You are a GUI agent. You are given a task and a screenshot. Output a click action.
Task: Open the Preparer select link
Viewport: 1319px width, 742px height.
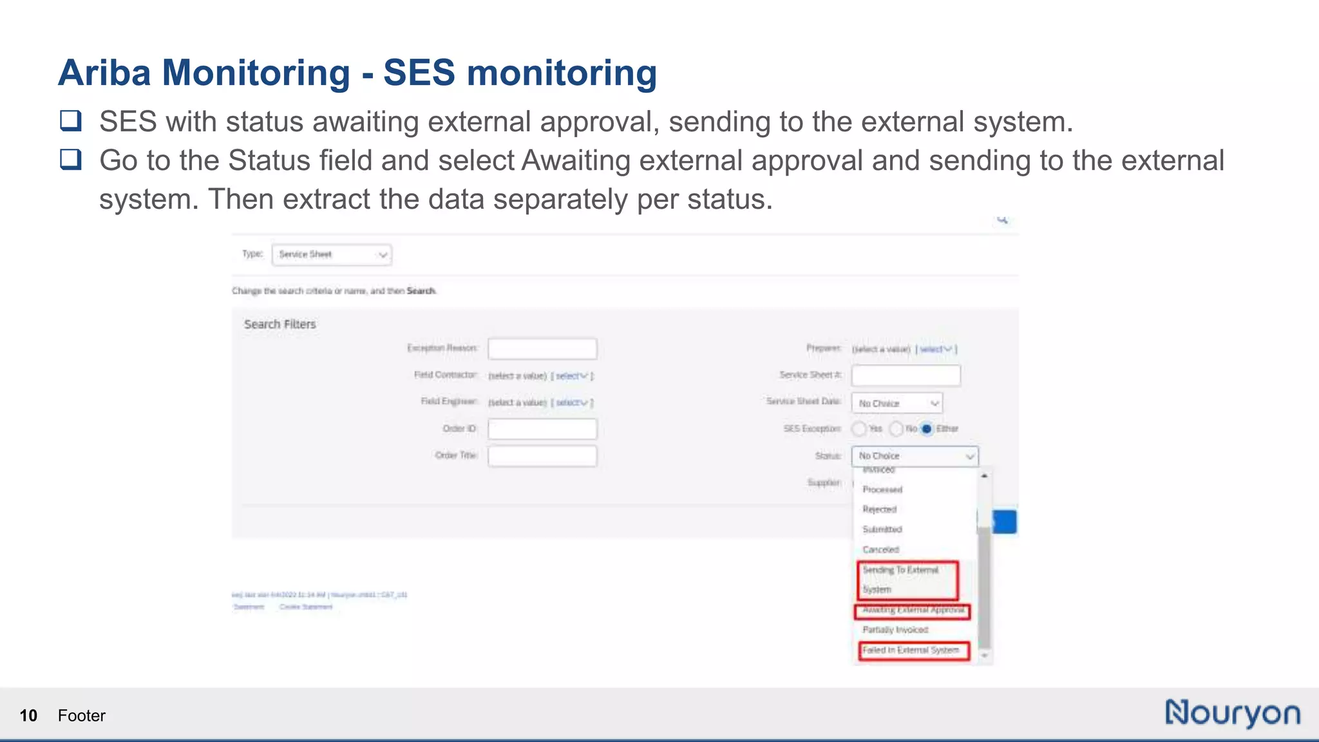tap(936, 349)
